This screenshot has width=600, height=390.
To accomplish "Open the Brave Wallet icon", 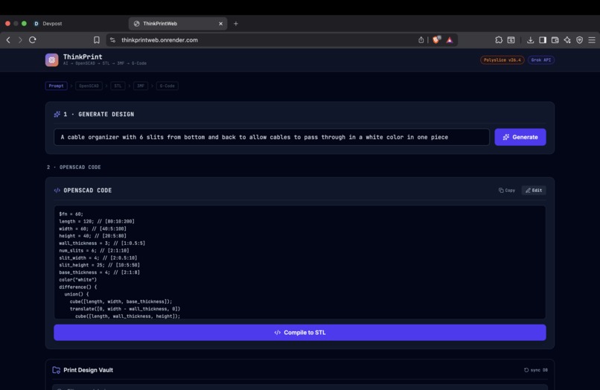I will pyautogui.click(x=555, y=39).
